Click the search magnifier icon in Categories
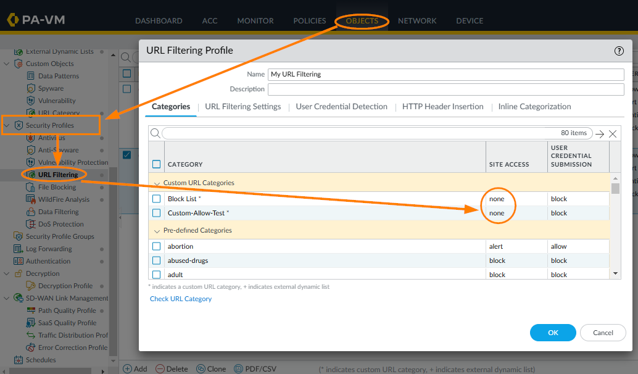The image size is (638, 374). point(155,133)
